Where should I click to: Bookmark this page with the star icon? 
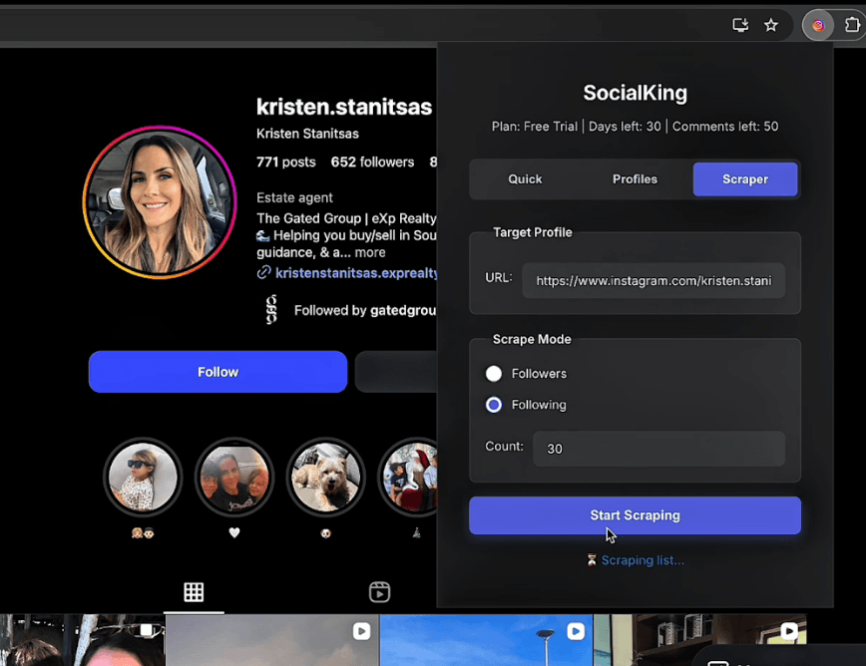(x=771, y=25)
